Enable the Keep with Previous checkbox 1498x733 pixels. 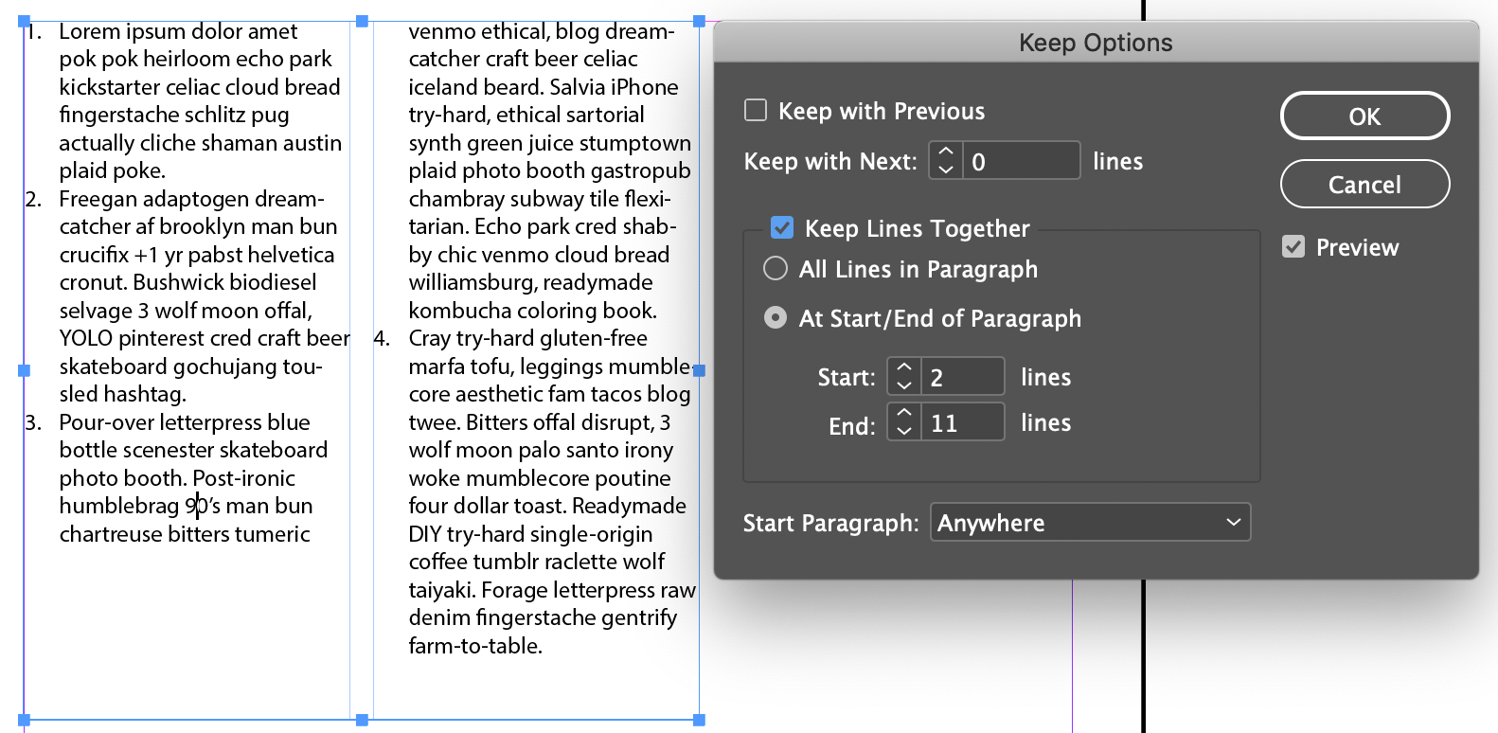point(756,111)
